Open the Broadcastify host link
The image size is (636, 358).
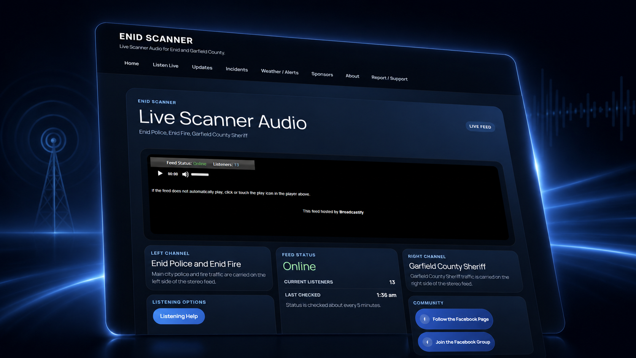pyautogui.click(x=351, y=212)
